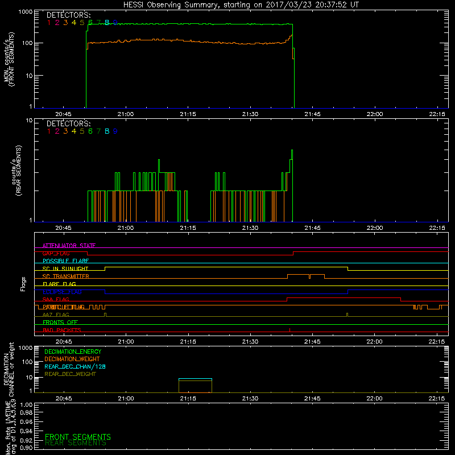Click the GAP_FLAG label

pos(56,253)
